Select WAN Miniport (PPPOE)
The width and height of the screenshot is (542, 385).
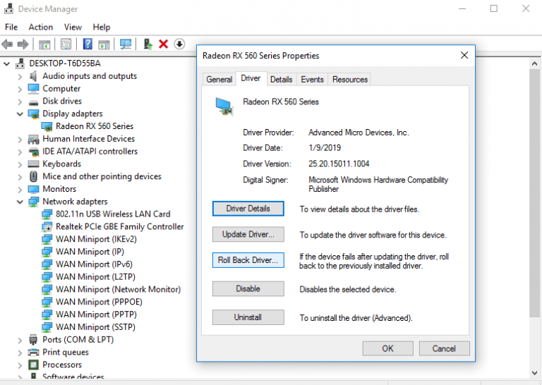pyautogui.click(x=99, y=302)
